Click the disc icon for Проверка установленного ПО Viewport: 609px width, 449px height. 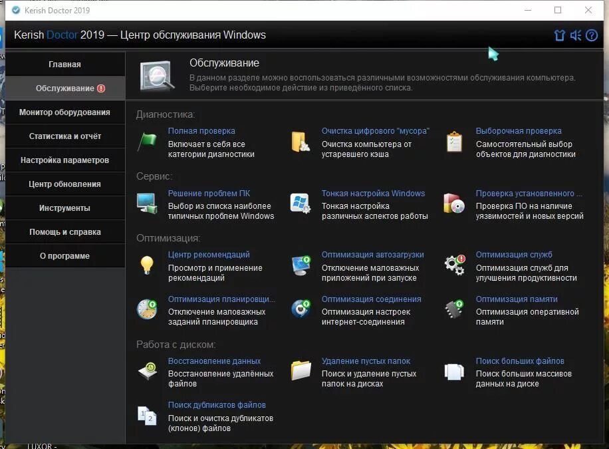pos(454,204)
